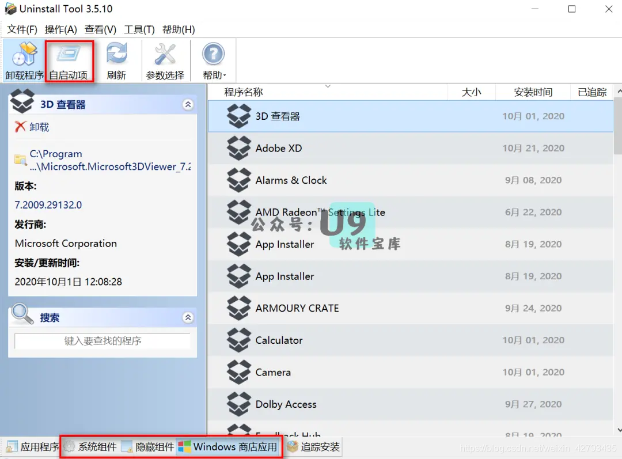Screen dimensions: 622x459
Task: Select the Alarms & Clock app icon
Action: coord(239,180)
